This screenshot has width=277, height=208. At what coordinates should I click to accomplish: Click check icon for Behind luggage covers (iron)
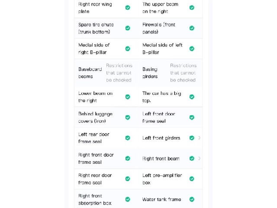128,117
